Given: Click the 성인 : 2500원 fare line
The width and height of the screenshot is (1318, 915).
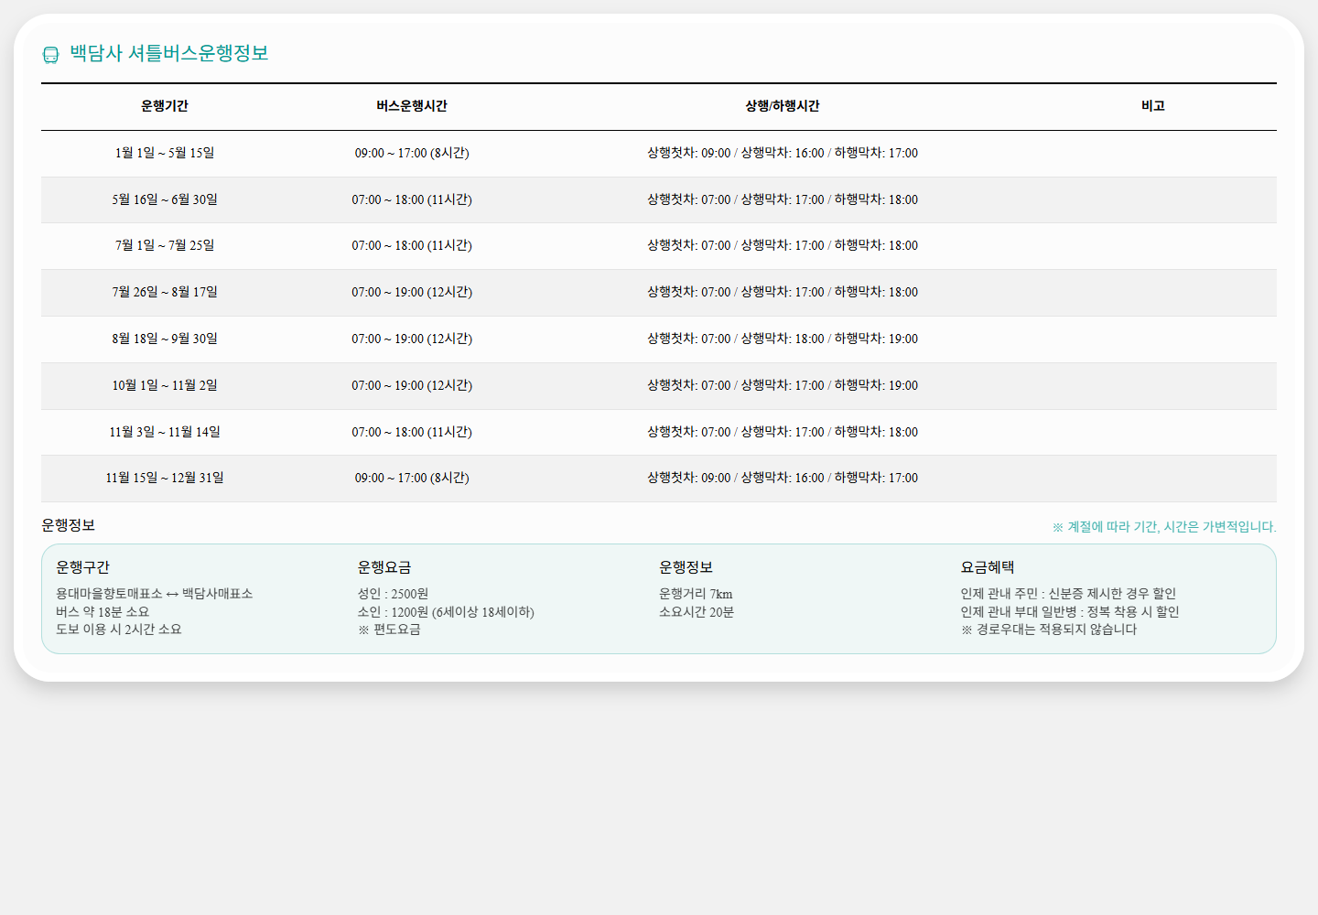Looking at the screenshot, I should pos(394,594).
